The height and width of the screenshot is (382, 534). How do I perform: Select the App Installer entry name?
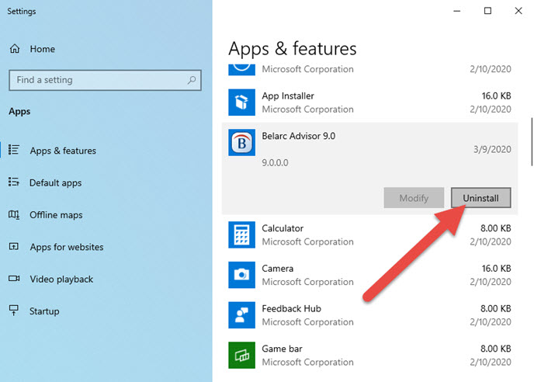(x=288, y=96)
